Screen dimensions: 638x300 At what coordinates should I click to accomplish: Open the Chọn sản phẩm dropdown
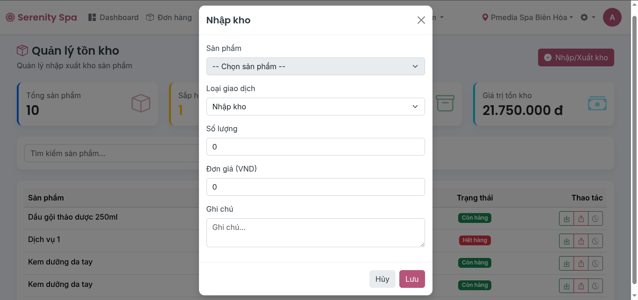coord(315,66)
